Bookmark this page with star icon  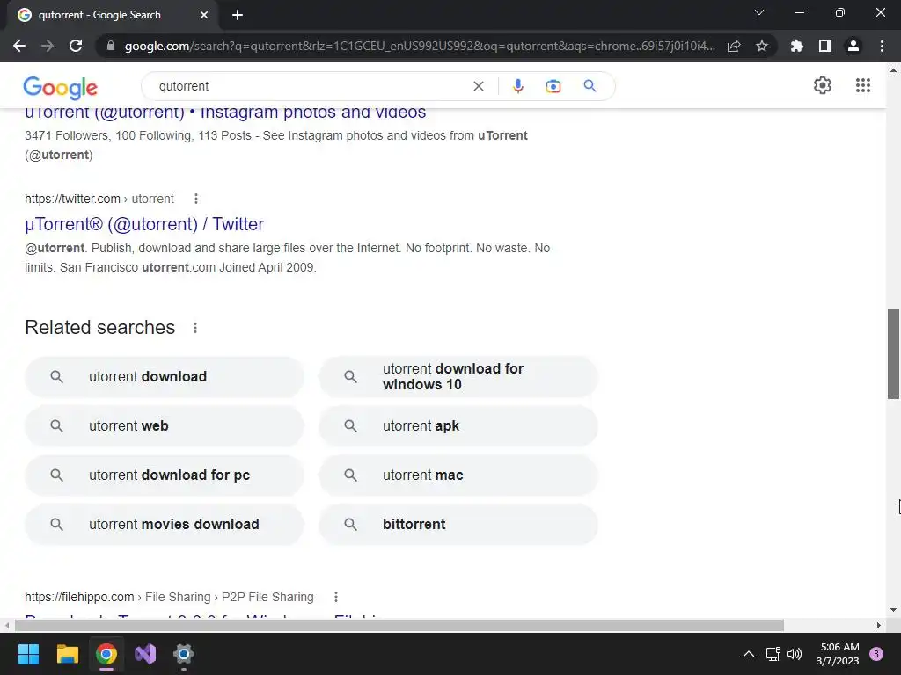[x=761, y=46]
